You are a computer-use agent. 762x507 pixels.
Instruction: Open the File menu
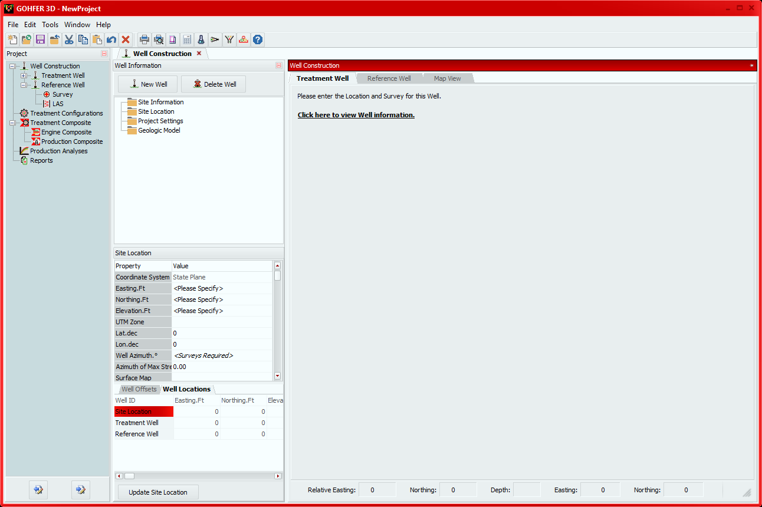13,25
